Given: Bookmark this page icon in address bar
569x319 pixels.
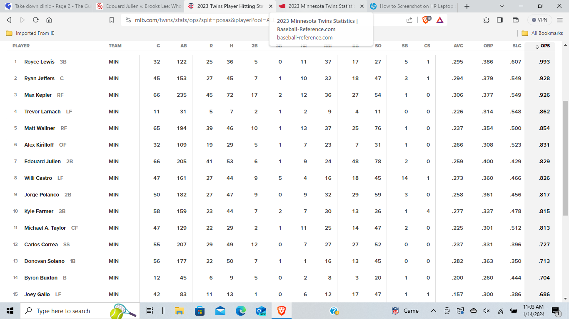Looking at the screenshot, I should (x=111, y=20).
